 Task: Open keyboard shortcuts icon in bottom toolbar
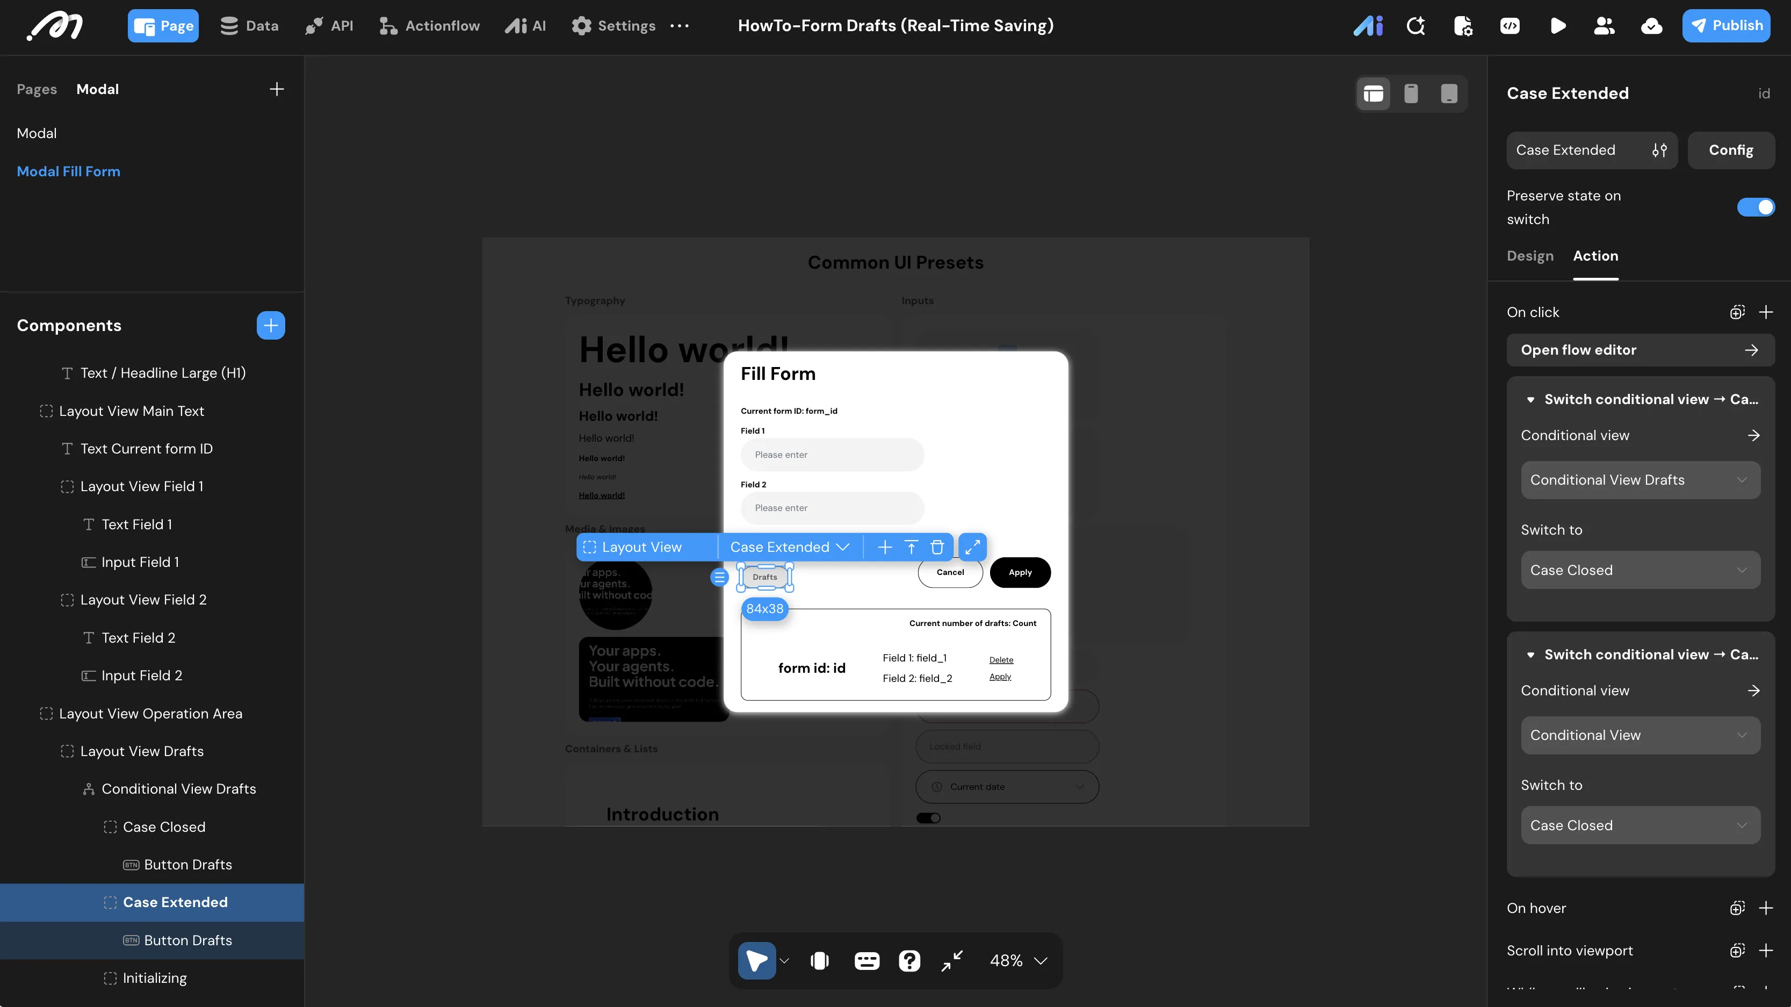click(x=866, y=960)
